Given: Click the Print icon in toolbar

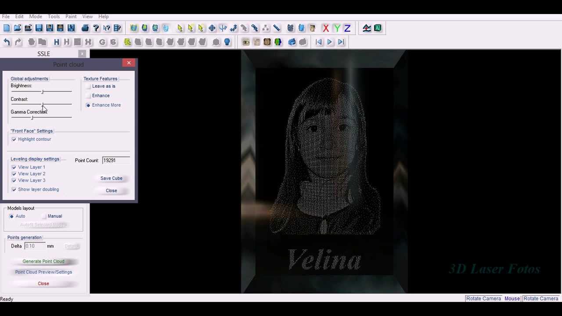Looking at the screenshot, I should click(85, 28).
